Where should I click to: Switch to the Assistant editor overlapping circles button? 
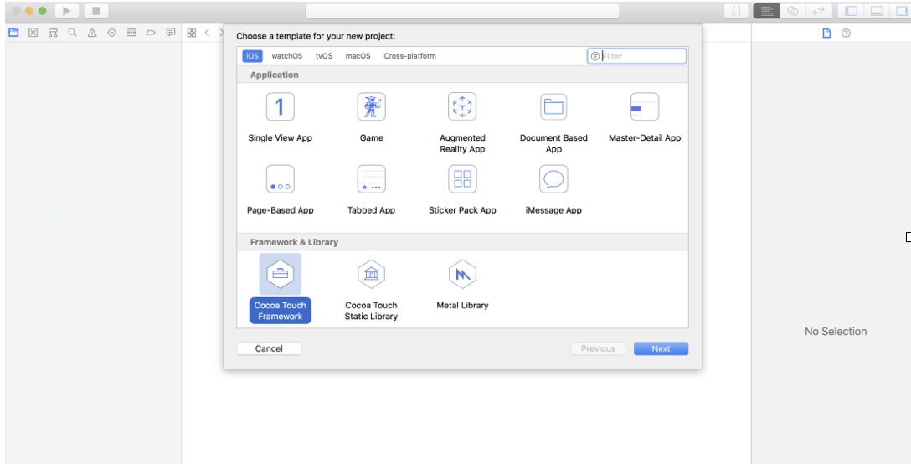(792, 11)
